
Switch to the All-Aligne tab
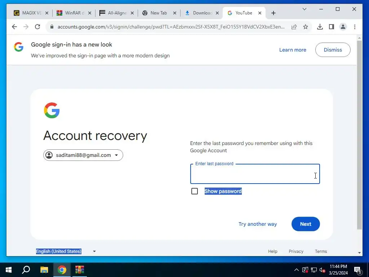click(x=116, y=13)
